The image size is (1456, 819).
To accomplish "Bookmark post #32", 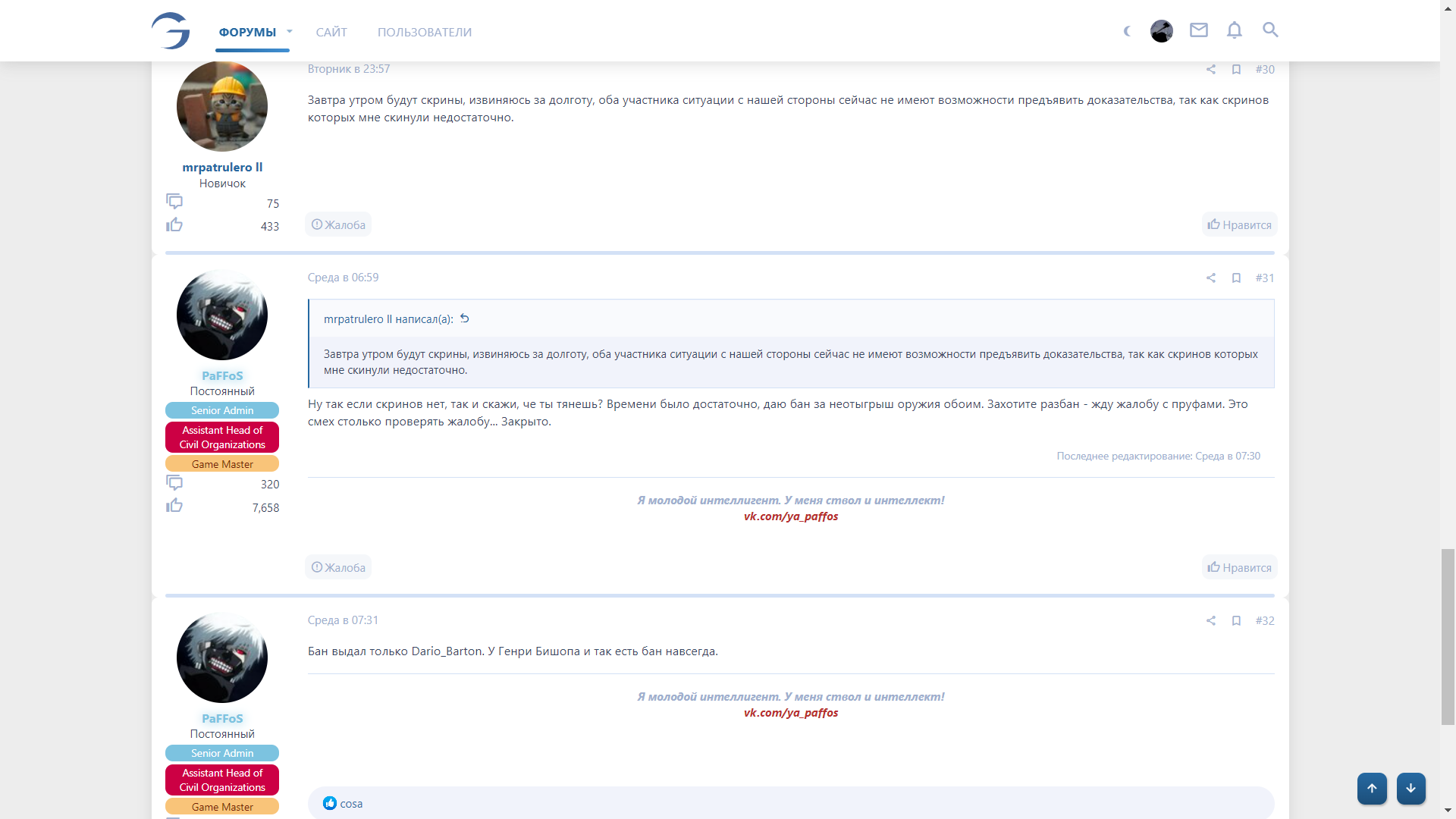I will [1236, 621].
